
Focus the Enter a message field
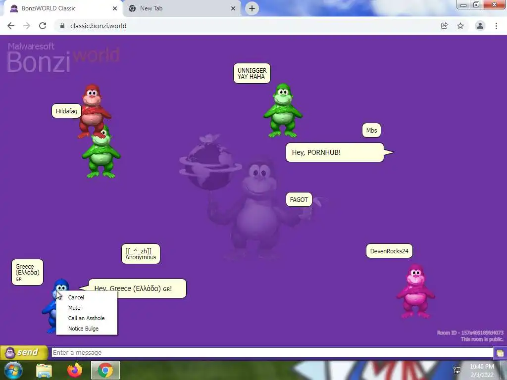[x=272, y=352]
